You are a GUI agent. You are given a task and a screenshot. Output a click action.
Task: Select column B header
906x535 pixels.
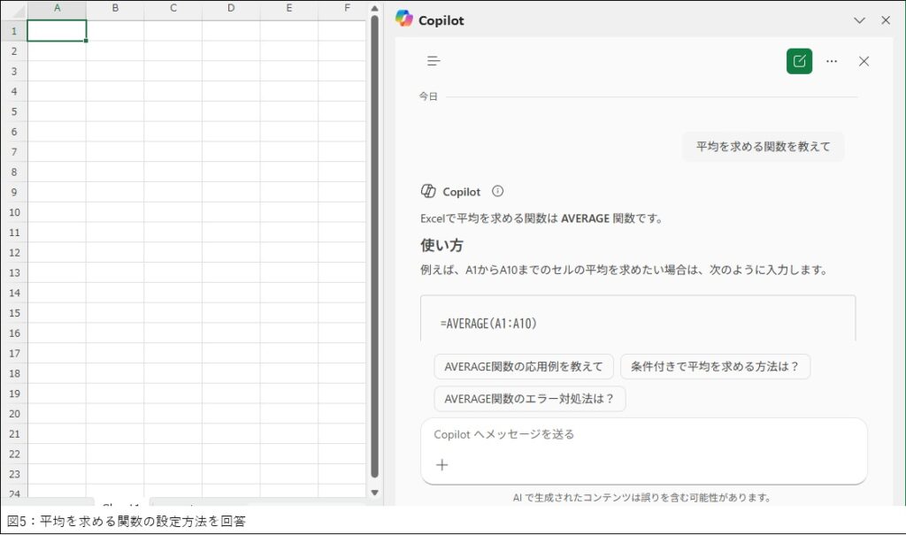(x=115, y=8)
